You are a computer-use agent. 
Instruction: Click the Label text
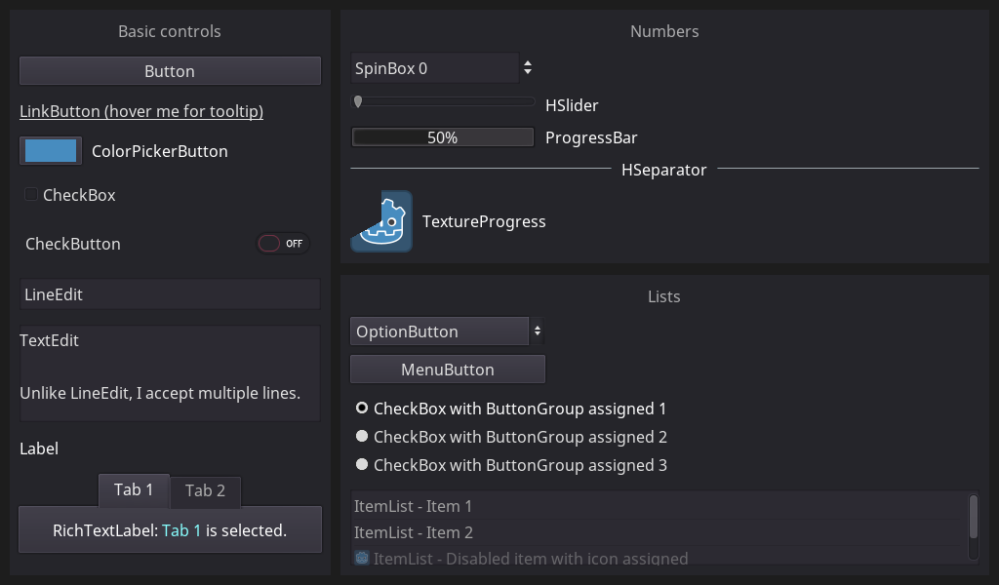click(39, 448)
